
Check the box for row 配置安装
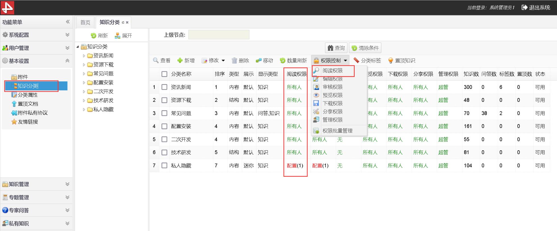click(x=164, y=126)
